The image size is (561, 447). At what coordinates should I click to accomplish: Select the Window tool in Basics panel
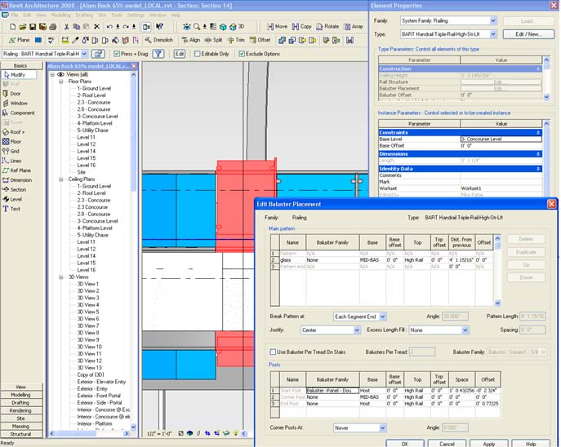point(18,103)
